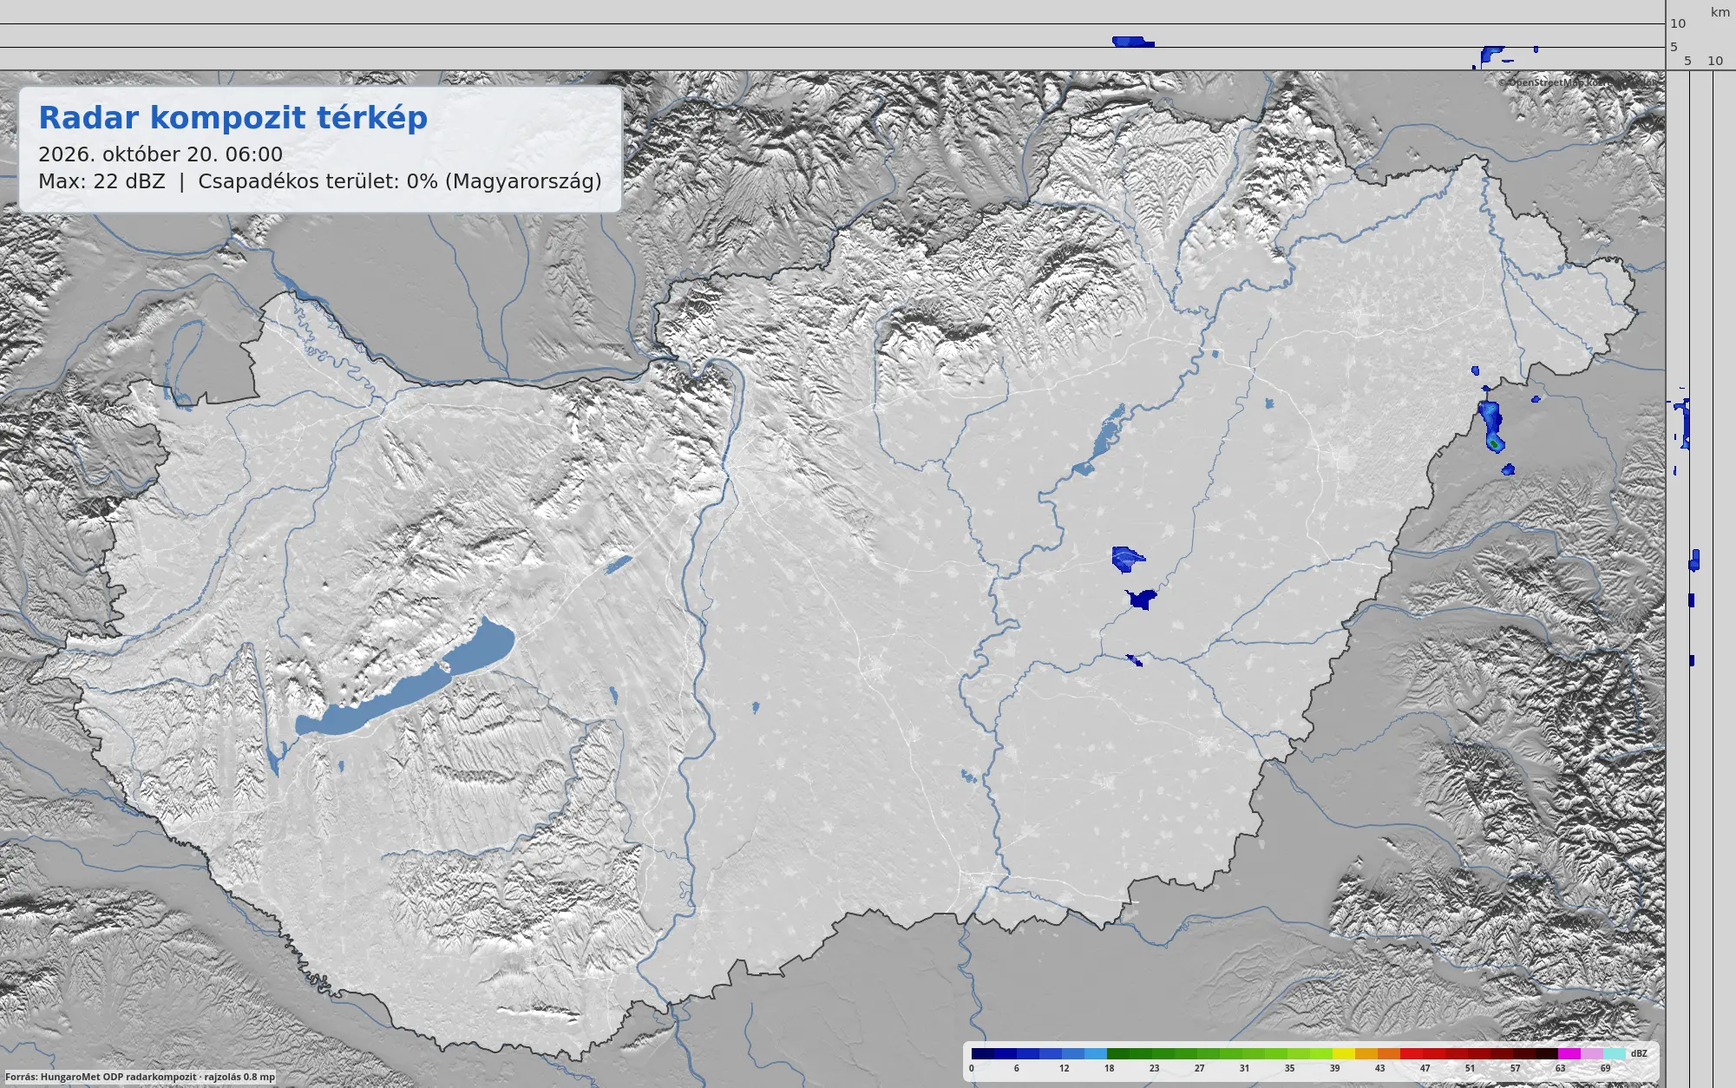Click the 'Radar kompozit térkép' title
Image resolution: width=1736 pixels, height=1088 pixels.
233,118
